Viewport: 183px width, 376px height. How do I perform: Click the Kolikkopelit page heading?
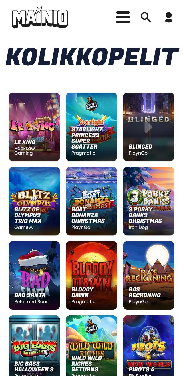pyautogui.click(x=91, y=57)
